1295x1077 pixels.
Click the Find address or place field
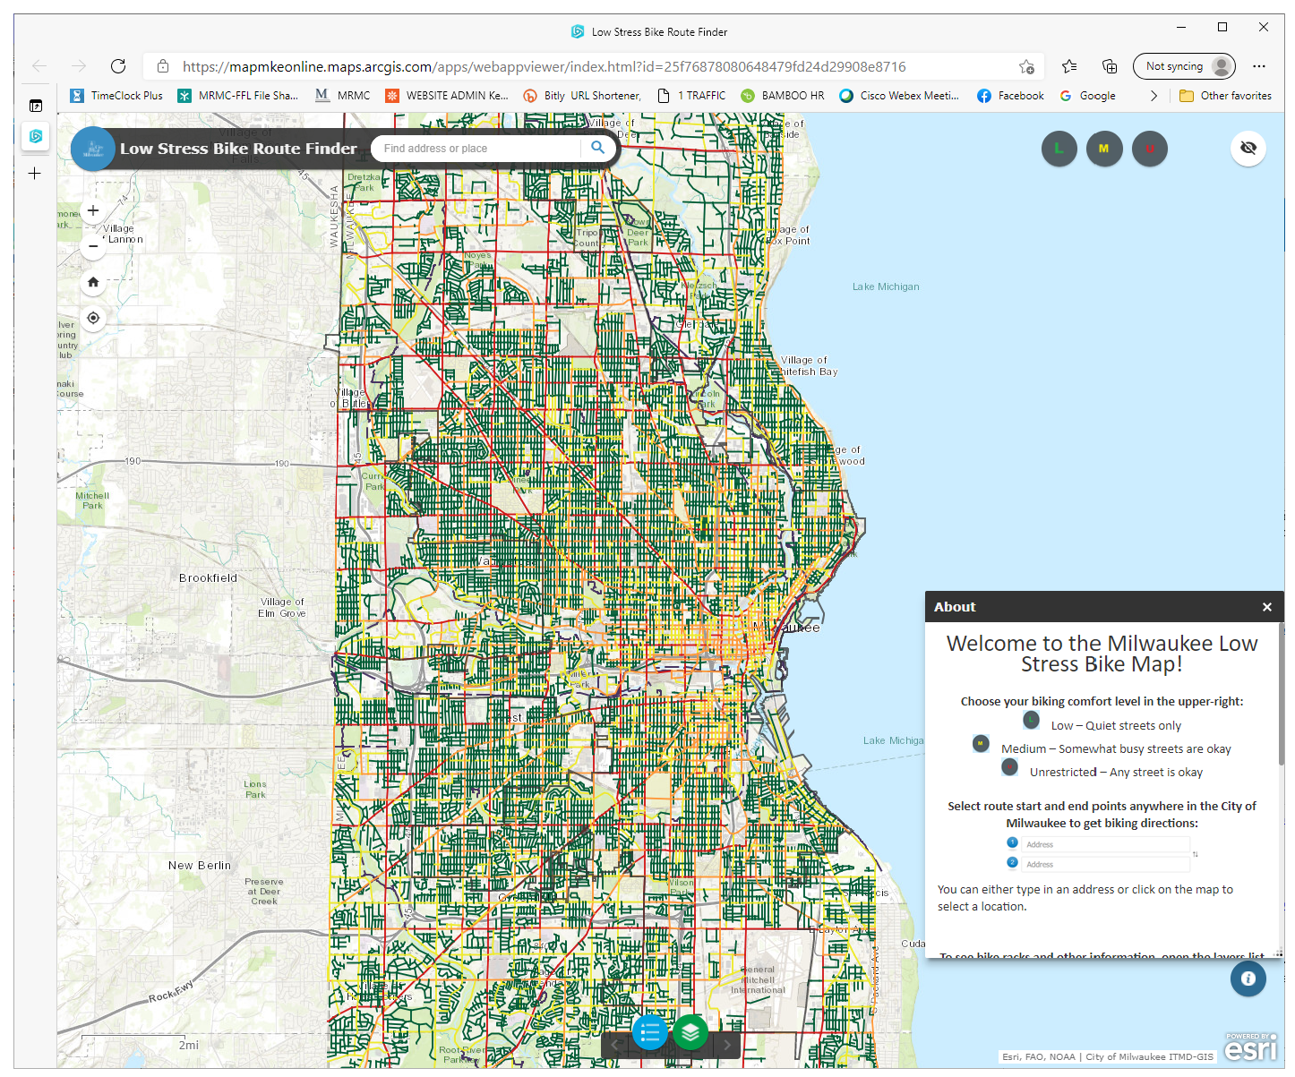(479, 149)
